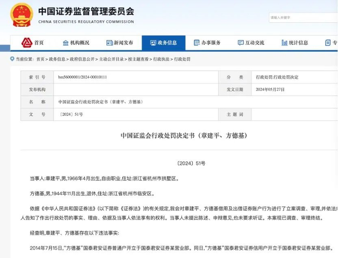
Task: Open the 机构概况 navigation tab
Action: click(76, 43)
